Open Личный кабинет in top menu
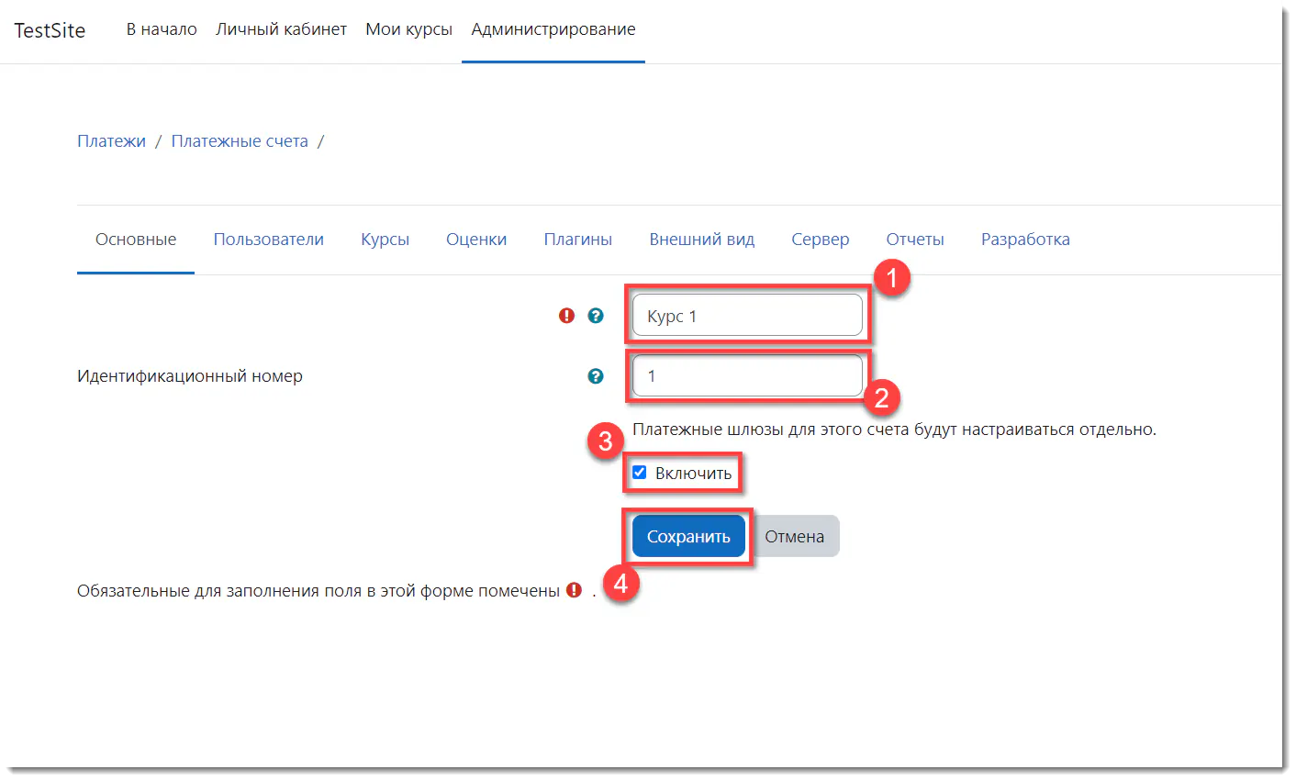This screenshot has width=1296, height=781. click(281, 29)
